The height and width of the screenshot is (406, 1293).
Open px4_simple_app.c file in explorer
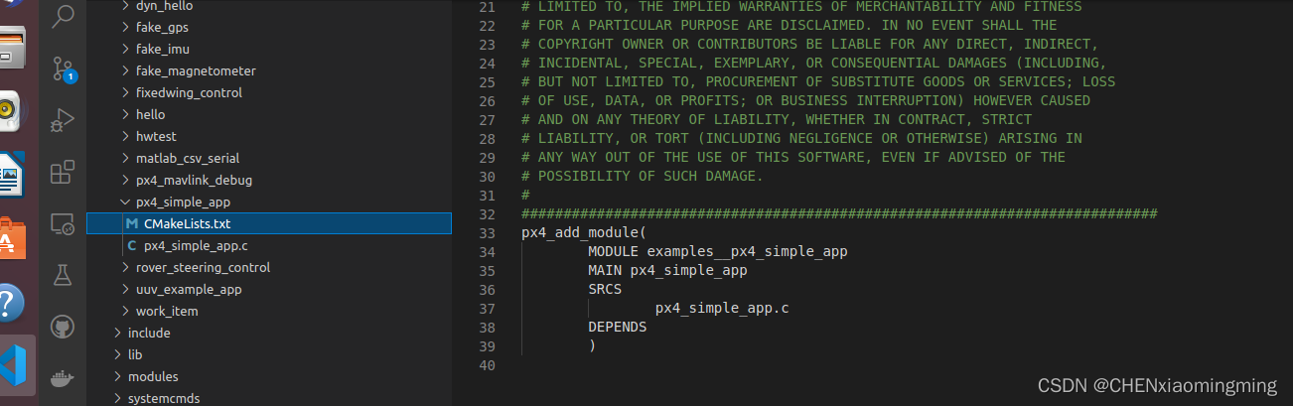[x=269, y=245]
